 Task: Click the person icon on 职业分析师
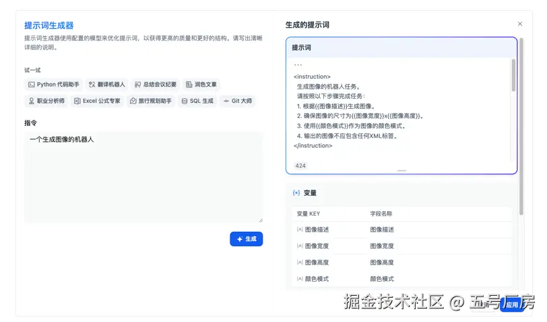[x=32, y=101]
